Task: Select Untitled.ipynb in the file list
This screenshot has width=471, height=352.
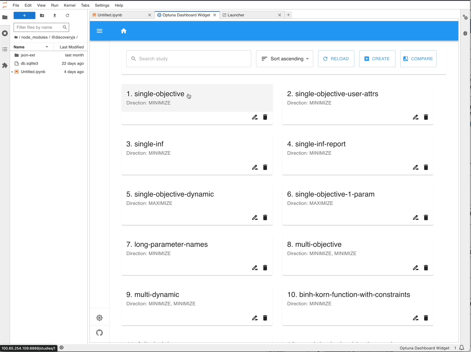Action: pyautogui.click(x=49, y=72)
